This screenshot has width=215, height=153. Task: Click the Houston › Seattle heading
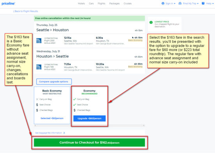[x=52, y=56]
